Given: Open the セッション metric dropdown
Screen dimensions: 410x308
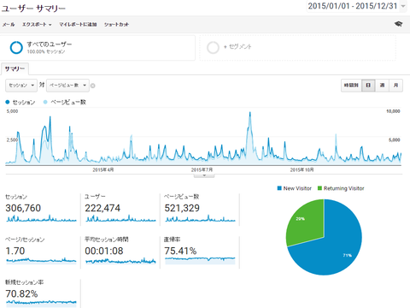Looking at the screenshot, I should tap(21, 86).
